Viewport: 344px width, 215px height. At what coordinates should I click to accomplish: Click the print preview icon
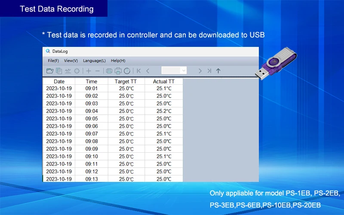tap(109, 71)
